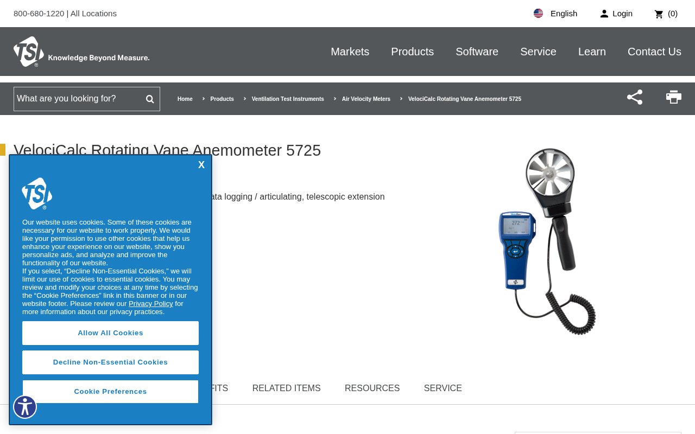Switch to the Resources tab
Viewport: 695px width, 434px height.
[372, 388]
